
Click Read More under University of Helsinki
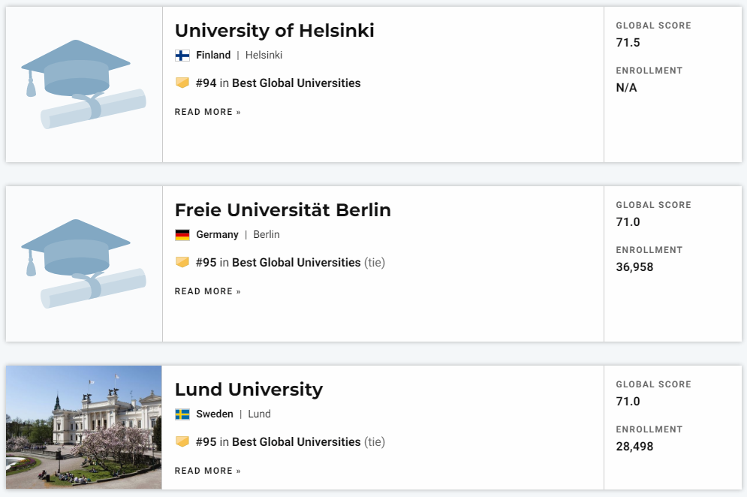tap(208, 112)
